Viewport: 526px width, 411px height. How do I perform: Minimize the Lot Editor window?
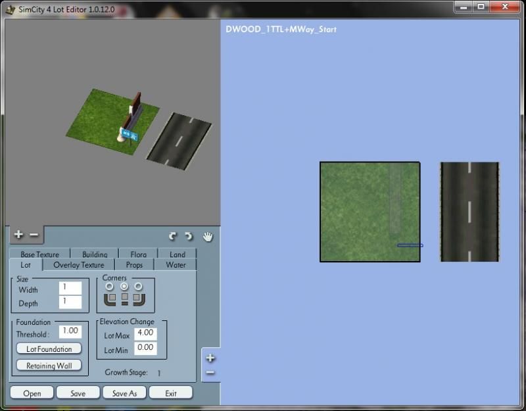click(464, 7)
